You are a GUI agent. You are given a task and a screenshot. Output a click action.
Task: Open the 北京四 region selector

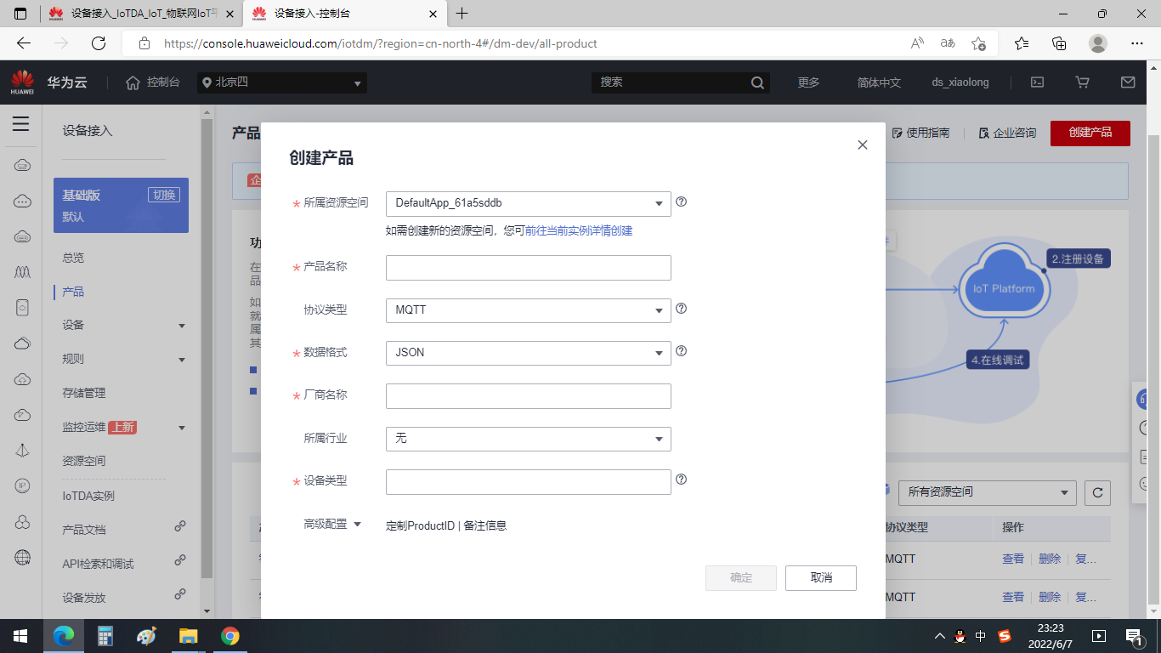[282, 82]
